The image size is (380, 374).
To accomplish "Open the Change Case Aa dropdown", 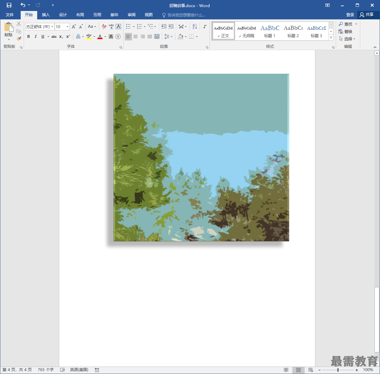I will pyautogui.click(x=92, y=27).
